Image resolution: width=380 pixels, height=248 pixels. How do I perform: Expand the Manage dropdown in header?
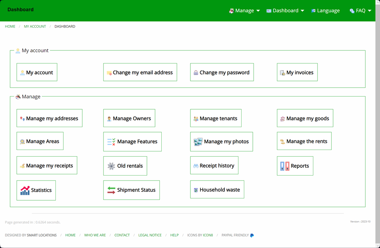244,11
